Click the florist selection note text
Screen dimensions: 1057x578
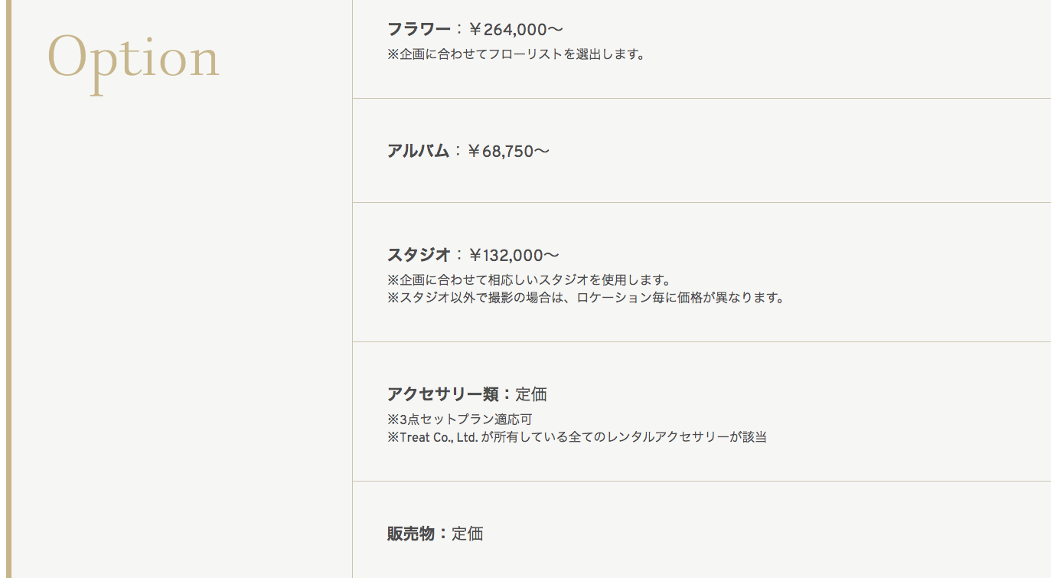516,54
